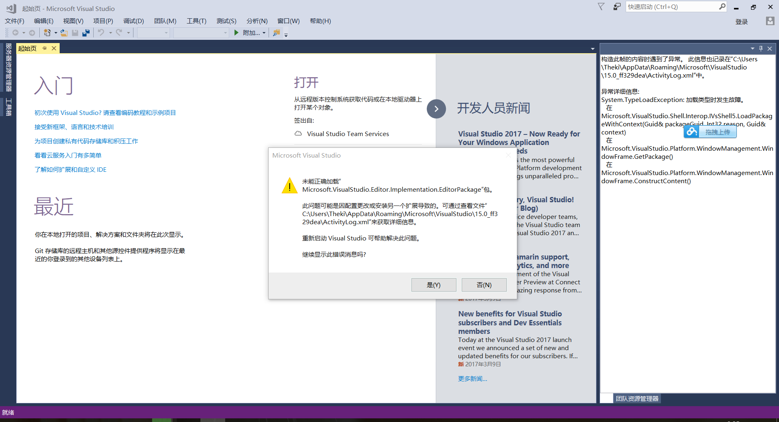Open the redo history dropdown arrow
Viewport: 779px width, 422px height.
[128, 33]
